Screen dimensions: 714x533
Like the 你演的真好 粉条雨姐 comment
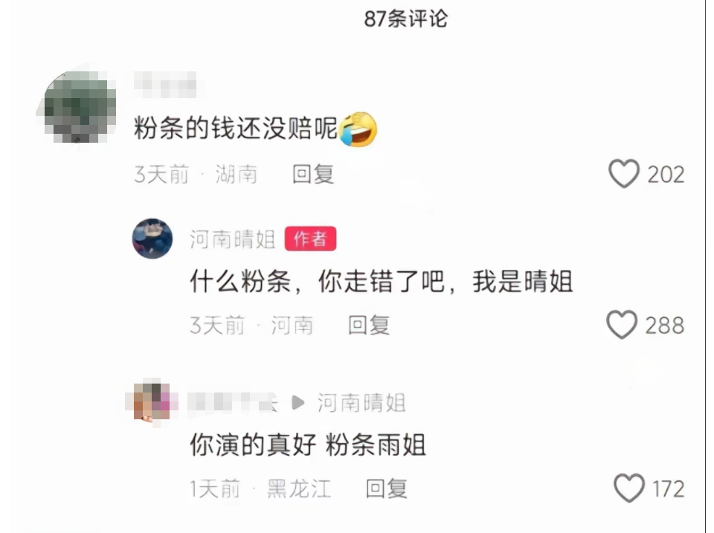point(629,488)
